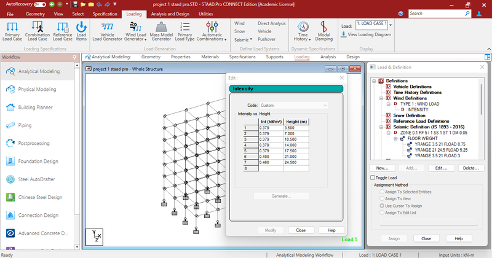Enable the Toggle Load checkbox
Viewport: 492px width, 258px height.
373,178
